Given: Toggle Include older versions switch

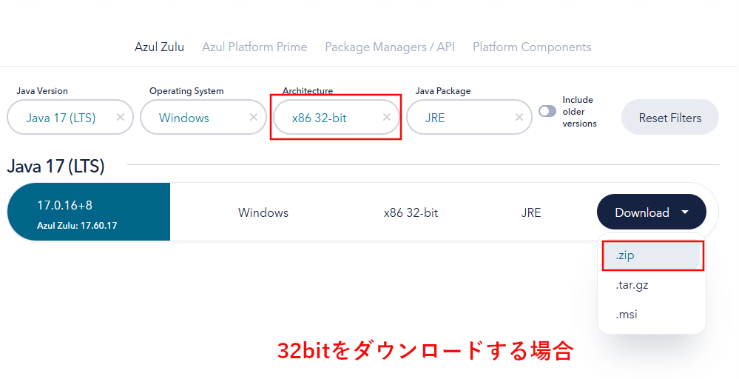Looking at the screenshot, I should tap(547, 111).
